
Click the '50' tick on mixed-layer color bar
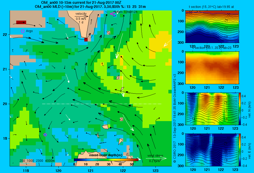coord(132,164)
